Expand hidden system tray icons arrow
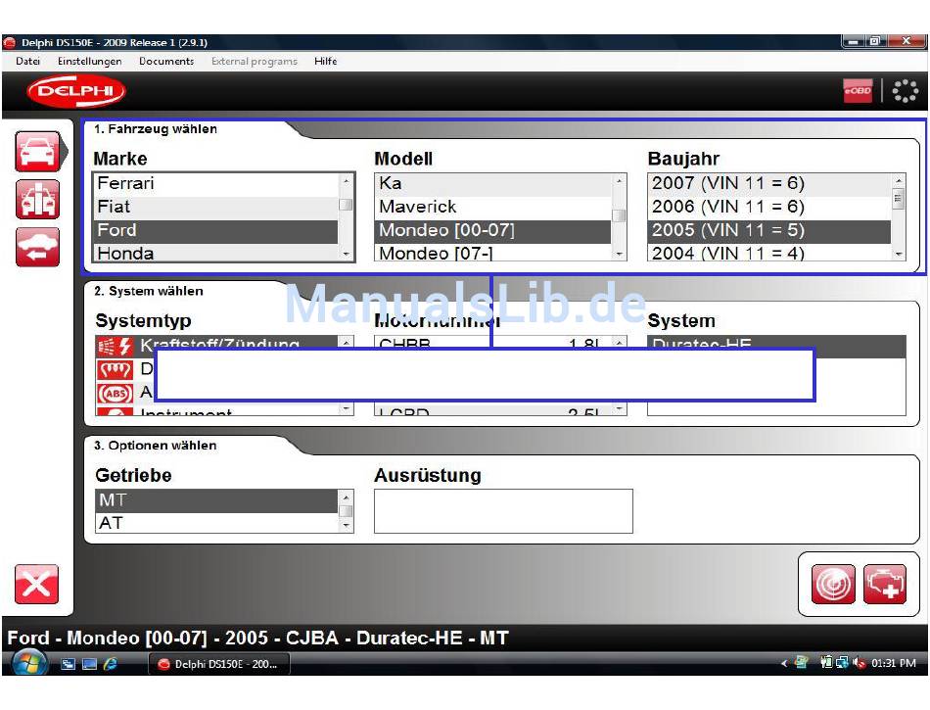This screenshot has width=930, height=710. pos(784,663)
